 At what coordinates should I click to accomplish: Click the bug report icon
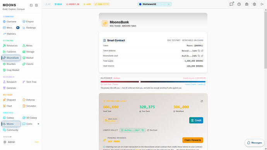pos(247,4)
